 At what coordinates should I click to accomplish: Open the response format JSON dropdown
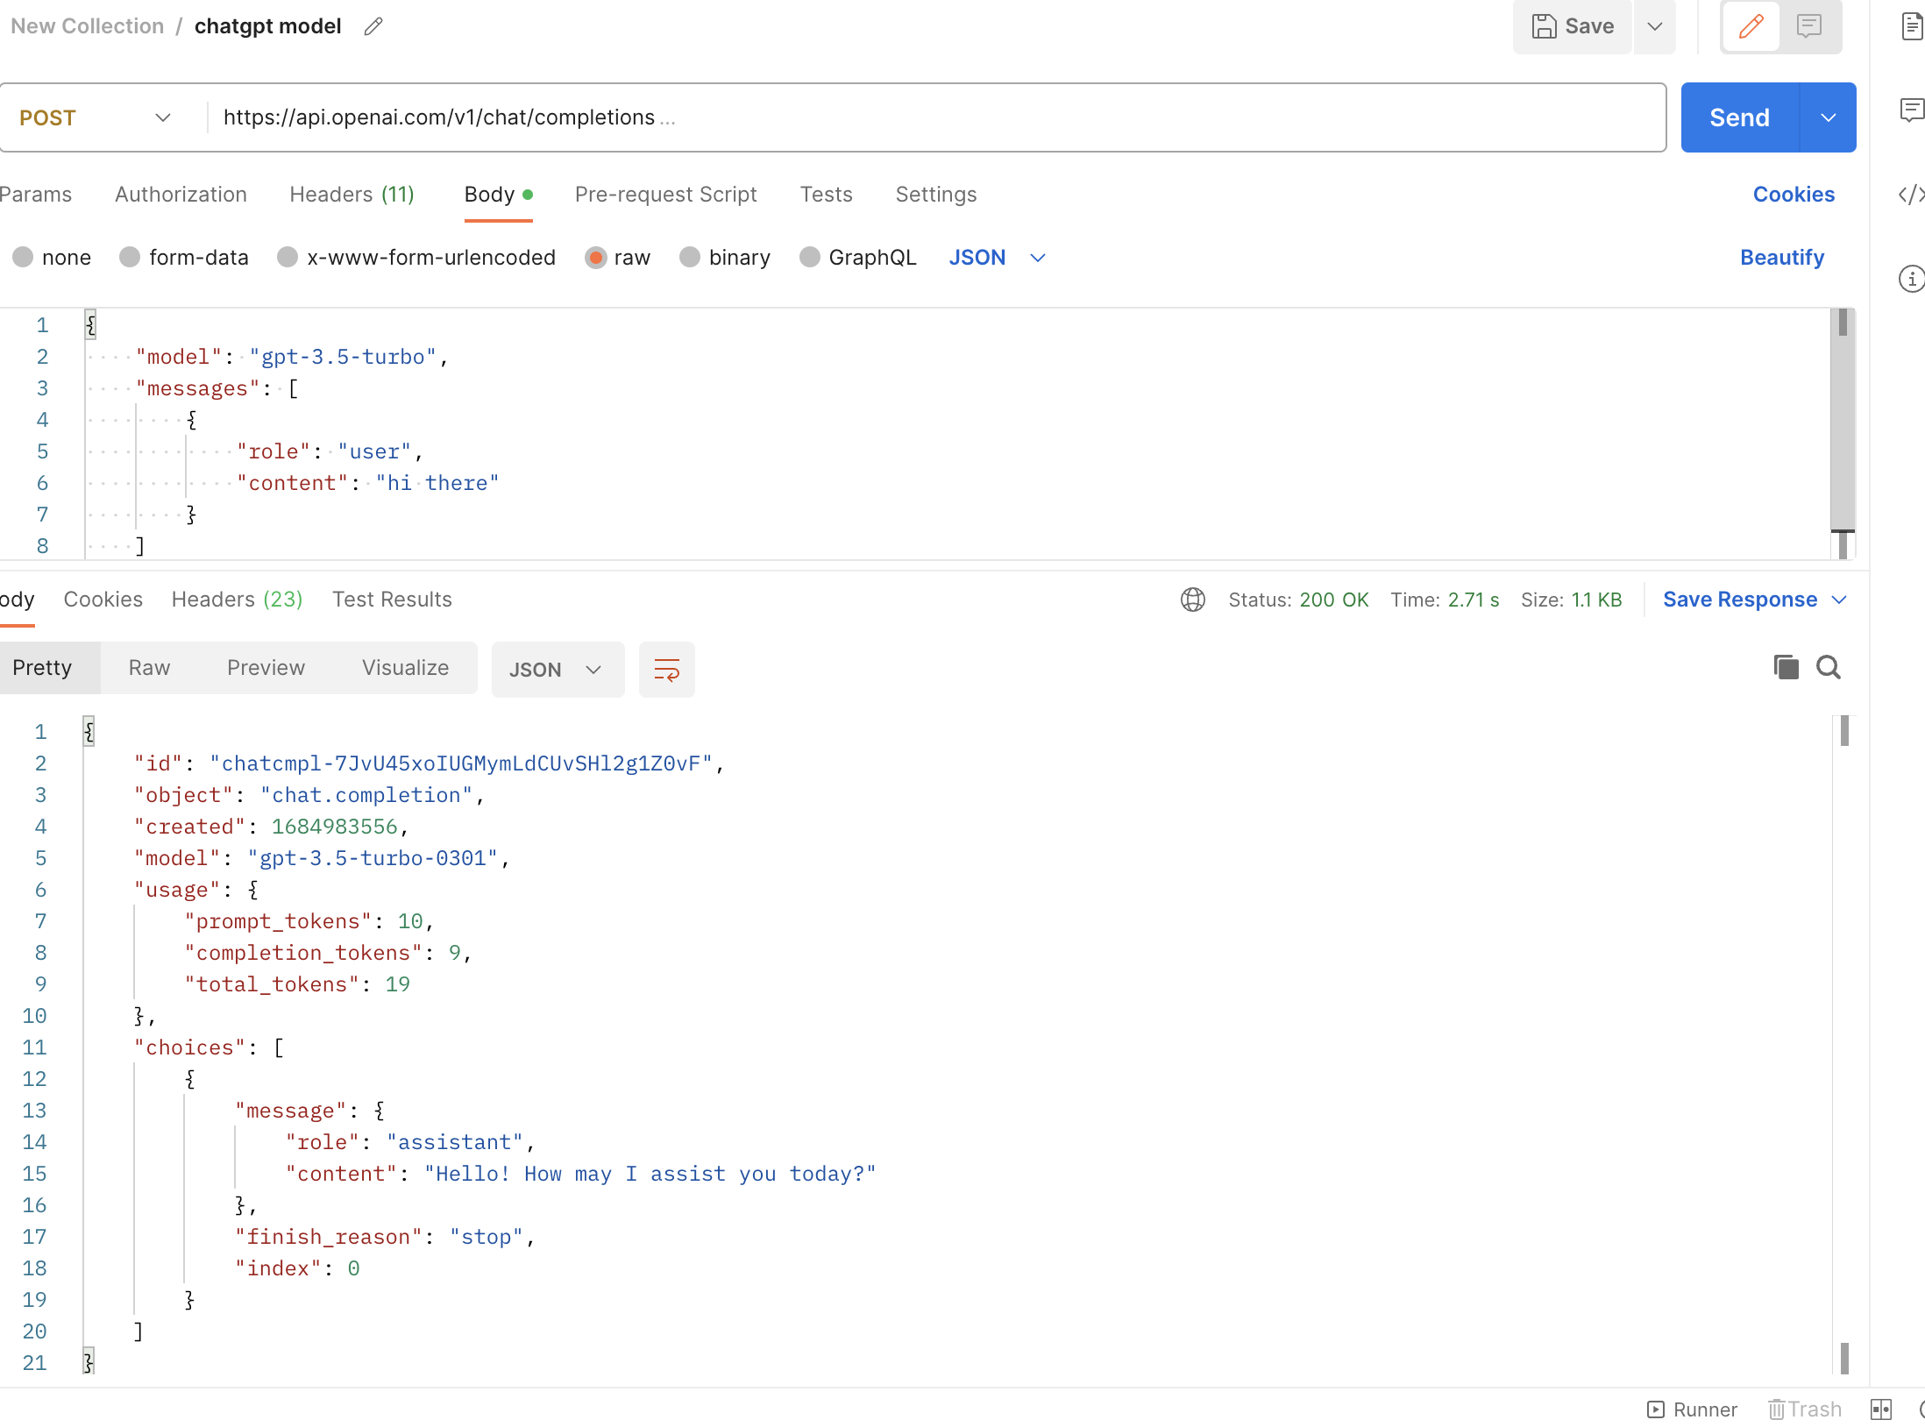pos(557,671)
